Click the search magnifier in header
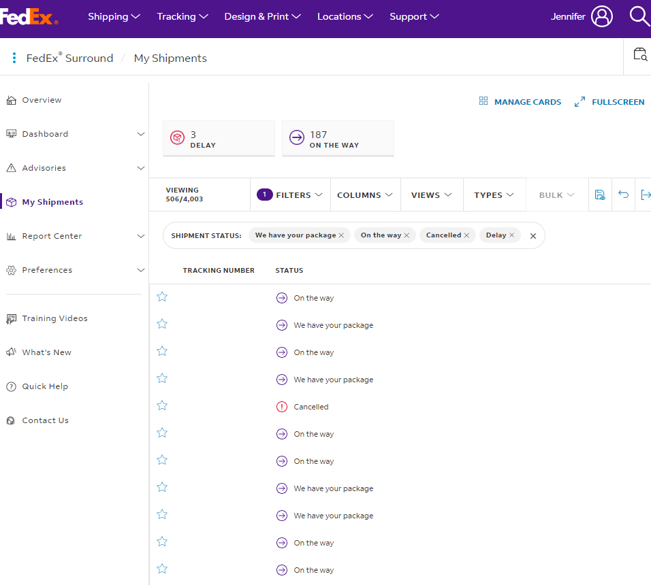The image size is (651, 585). tap(639, 16)
